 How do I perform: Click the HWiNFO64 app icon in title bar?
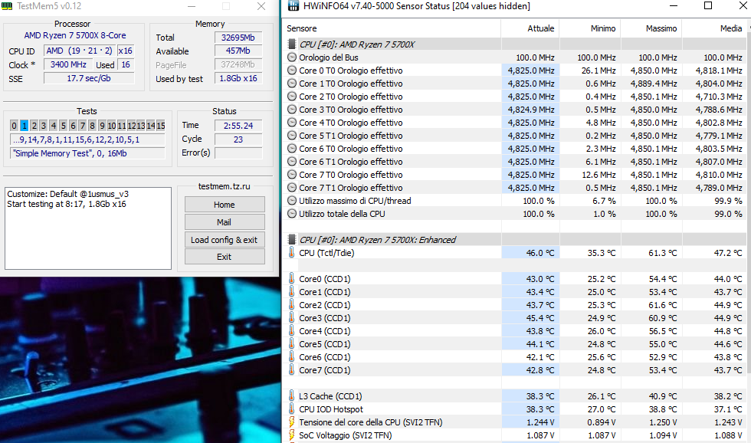293,6
